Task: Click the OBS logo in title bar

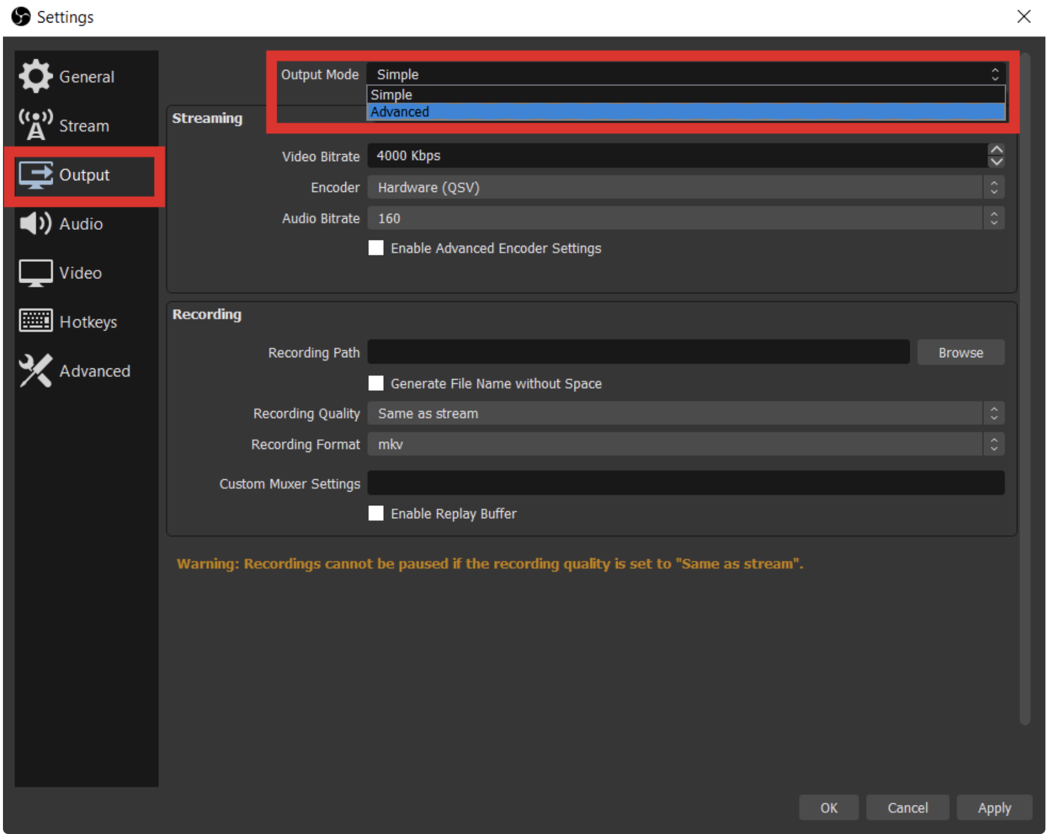Action: 21,17
